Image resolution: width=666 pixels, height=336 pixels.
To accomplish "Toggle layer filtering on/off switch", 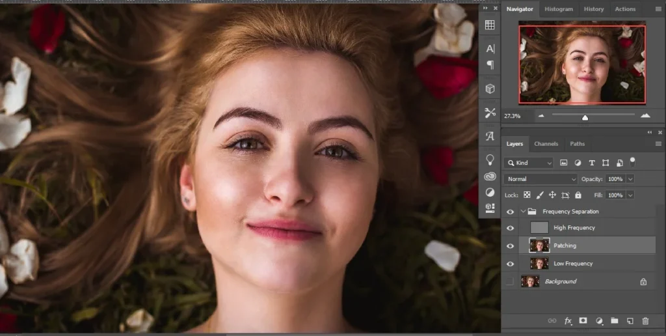I will pos(632,161).
